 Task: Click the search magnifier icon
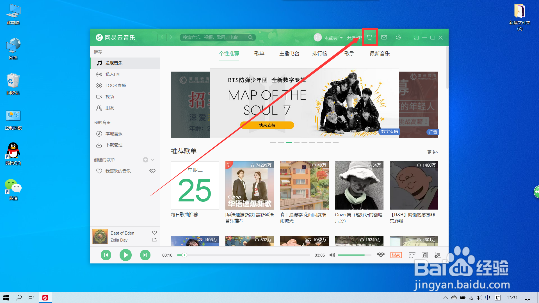point(250,37)
